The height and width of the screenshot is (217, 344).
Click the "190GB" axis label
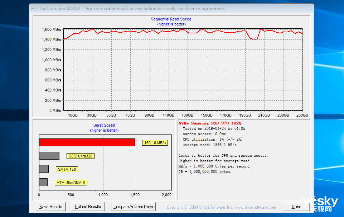[x=245, y=115]
